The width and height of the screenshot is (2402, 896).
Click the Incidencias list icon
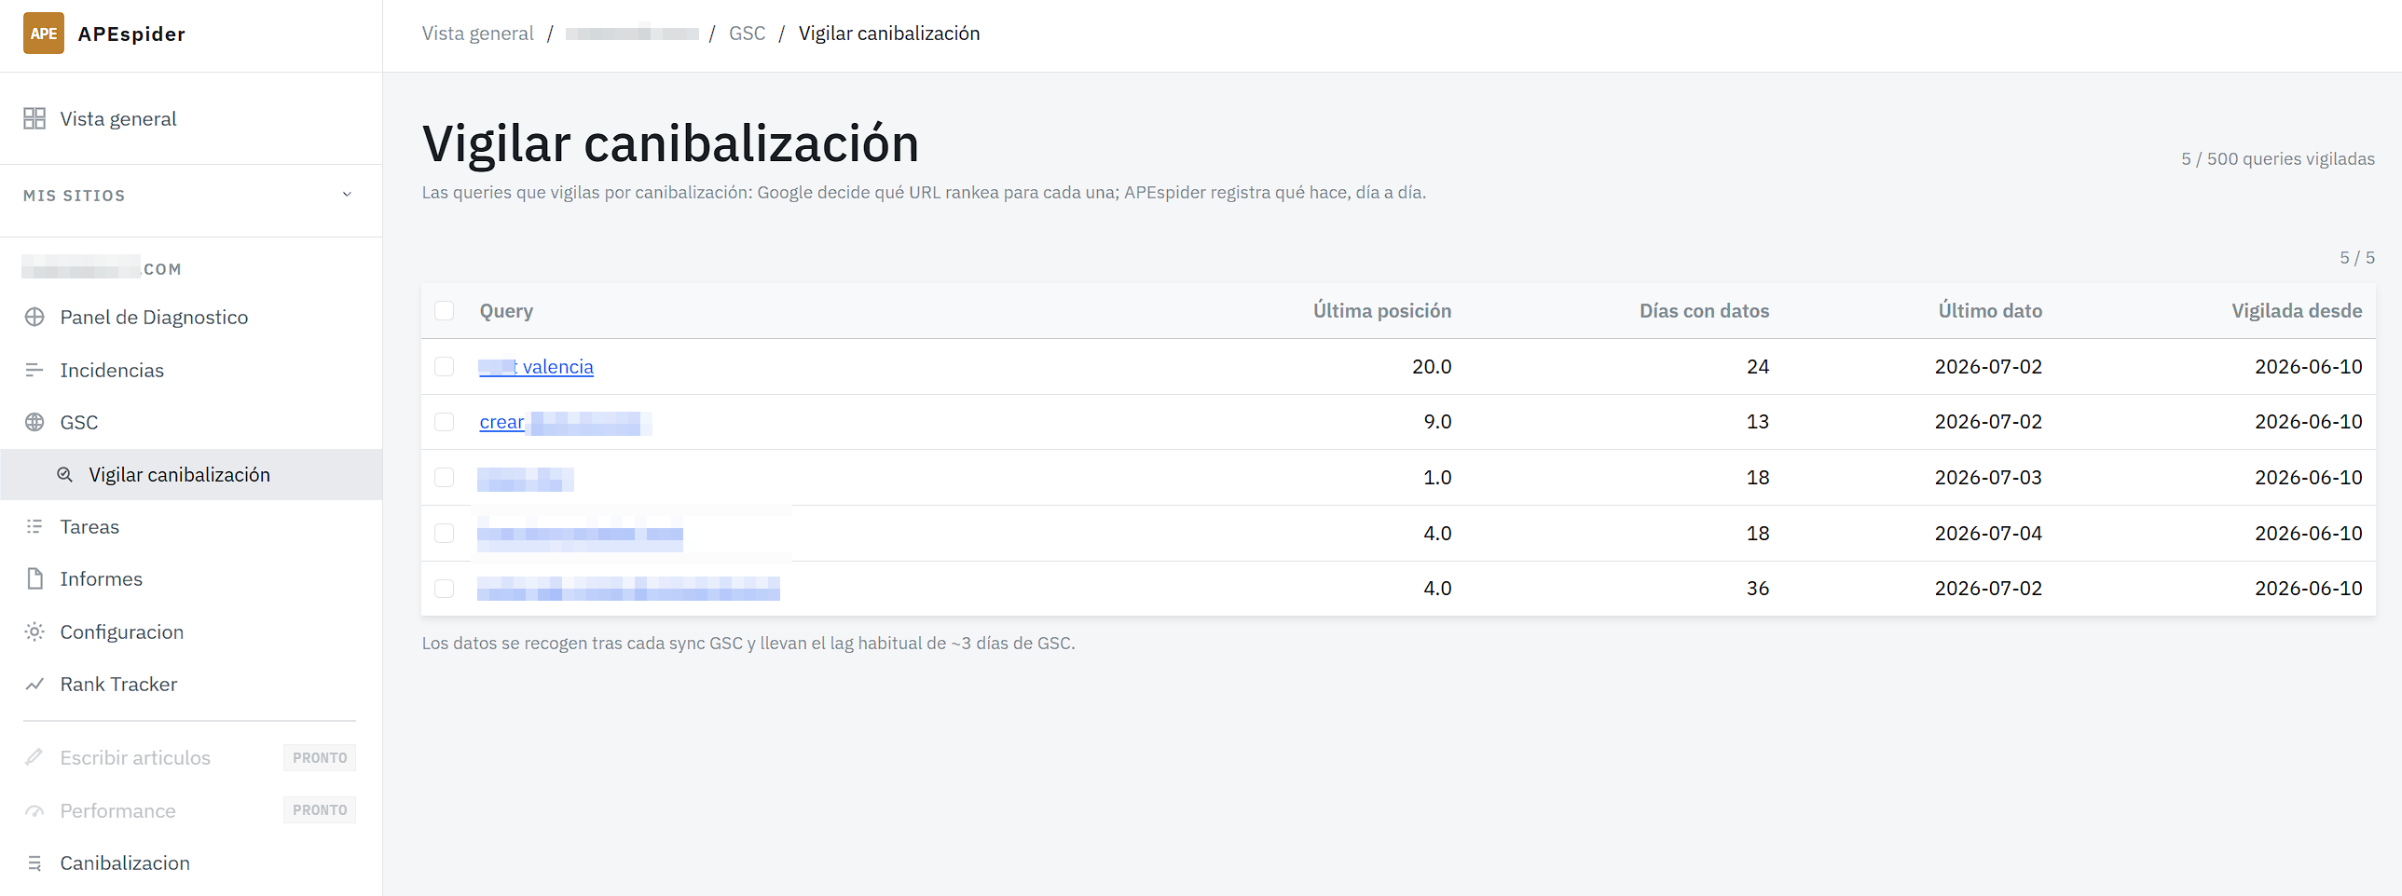[34, 370]
